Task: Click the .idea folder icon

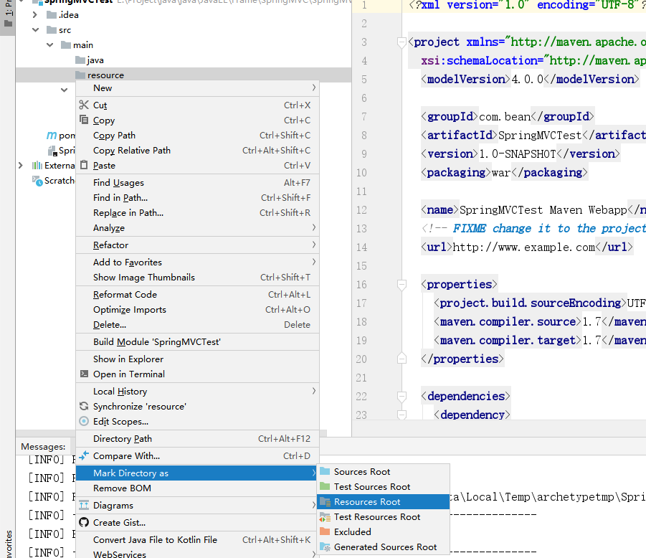Action: click(x=52, y=15)
